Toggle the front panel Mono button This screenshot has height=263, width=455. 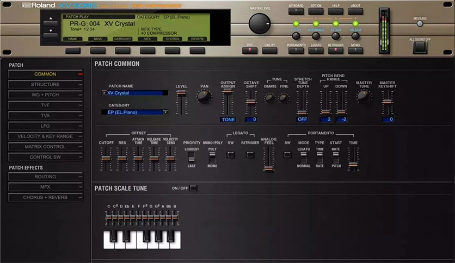[x=355, y=51]
